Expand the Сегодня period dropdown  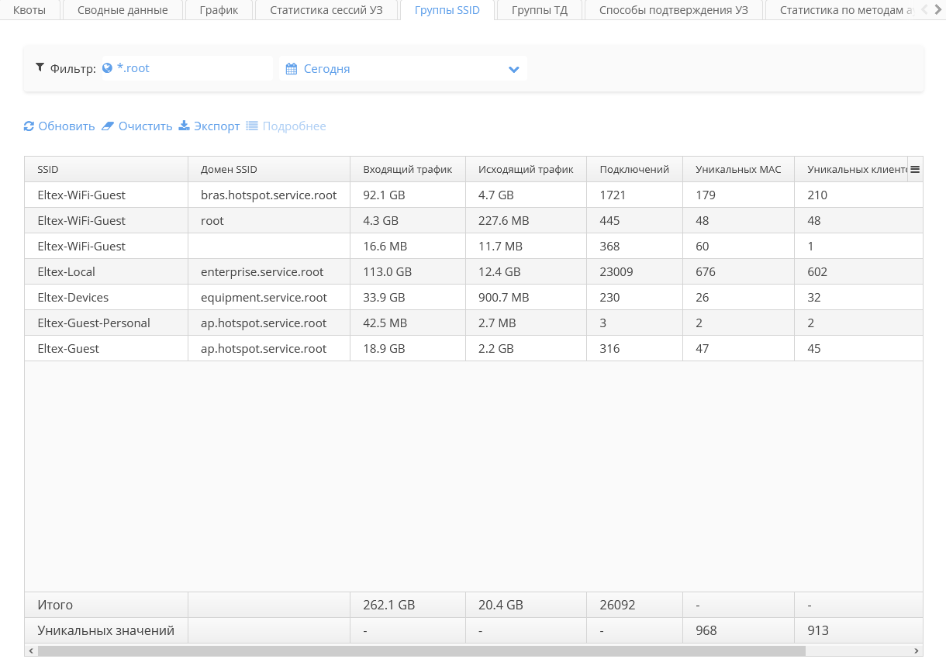click(513, 69)
